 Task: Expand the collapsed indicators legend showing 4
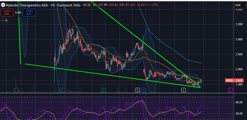4,20
